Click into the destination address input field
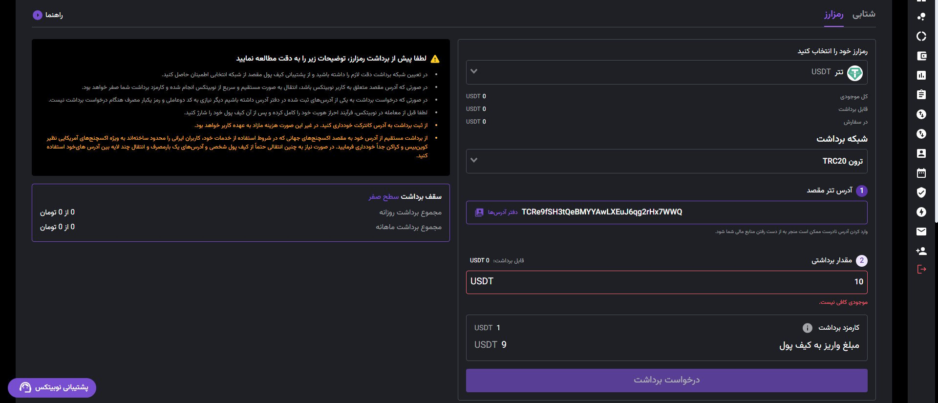Image resolution: width=938 pixels, height=403 pixels. pos(667,212)
